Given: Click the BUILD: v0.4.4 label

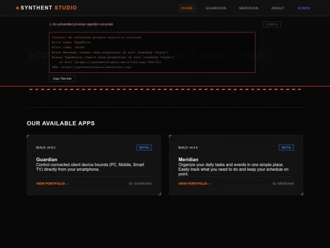Looking at the screenshot, I should pyautogui.click(x=188, y=148).
